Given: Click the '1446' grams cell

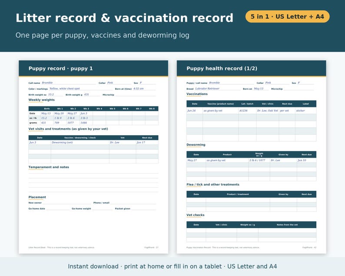Looking at the screenshot, I should 86,123.
